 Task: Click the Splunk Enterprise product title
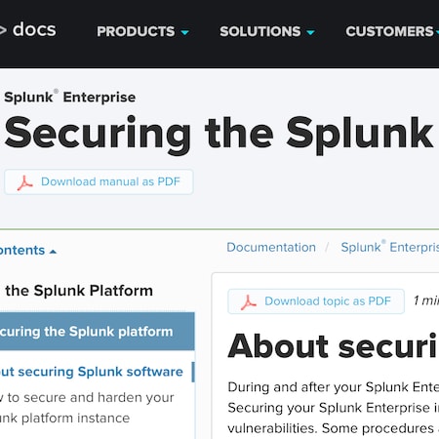coord(70,97)
